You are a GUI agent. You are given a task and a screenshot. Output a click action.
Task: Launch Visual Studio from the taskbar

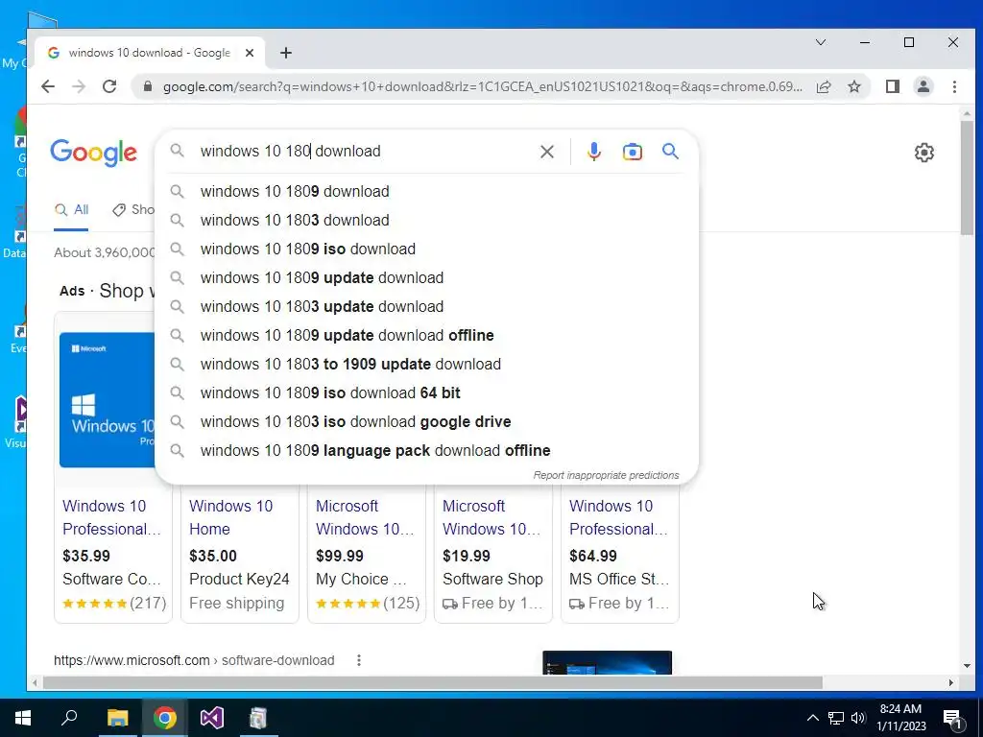(212, 718)
